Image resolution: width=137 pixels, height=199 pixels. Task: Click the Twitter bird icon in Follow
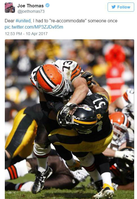pyautogui.click(x=114, y=7)
